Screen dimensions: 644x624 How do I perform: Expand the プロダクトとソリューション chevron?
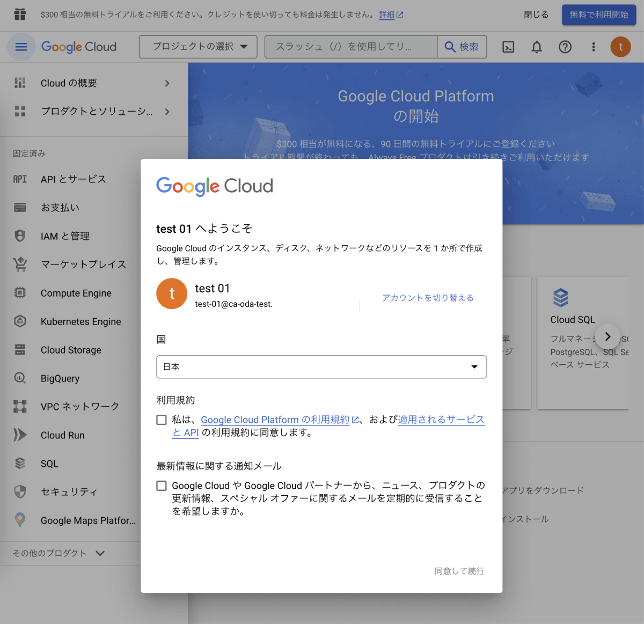[x=167, y=112]
